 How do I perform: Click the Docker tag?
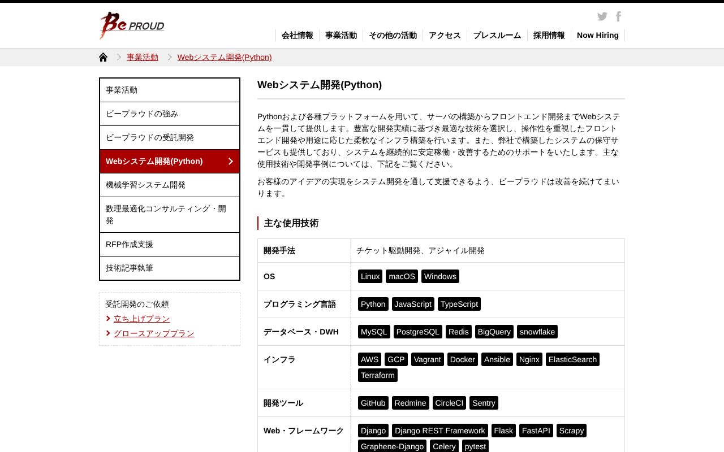pyautogui.click(x=463, y=359)
